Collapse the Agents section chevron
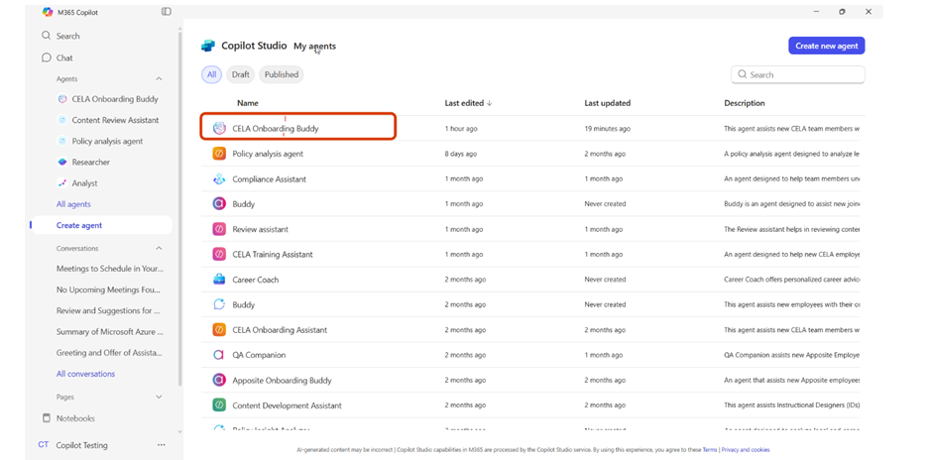932x460 pixels. click(159, 78)
